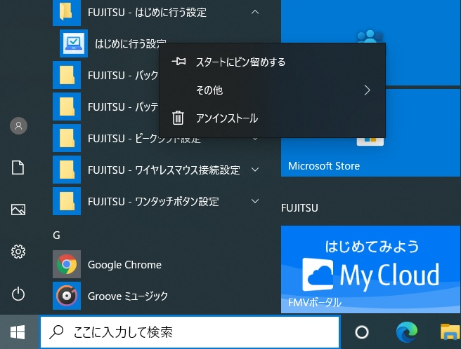Click the ここに入力して検索 search box
Screen dimensions: 461x349
(190, 332)
